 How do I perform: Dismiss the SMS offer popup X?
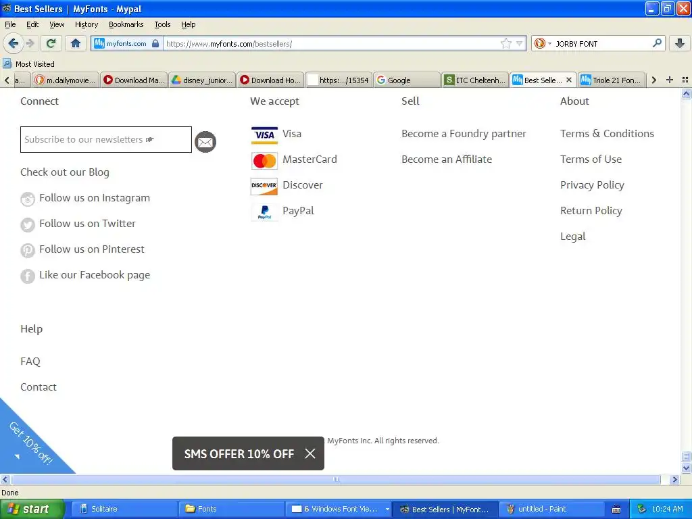coord(310,453)
